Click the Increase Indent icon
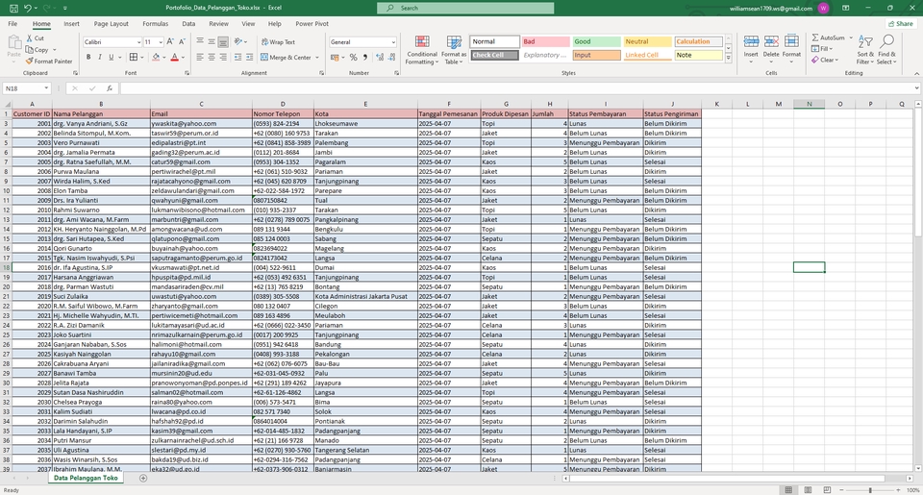923x495 pixels. [x=250, y=57]
